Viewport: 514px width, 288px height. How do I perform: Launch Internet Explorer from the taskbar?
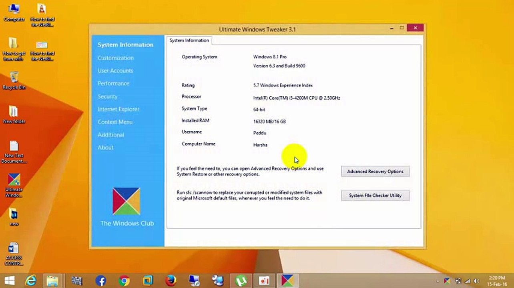31,281
